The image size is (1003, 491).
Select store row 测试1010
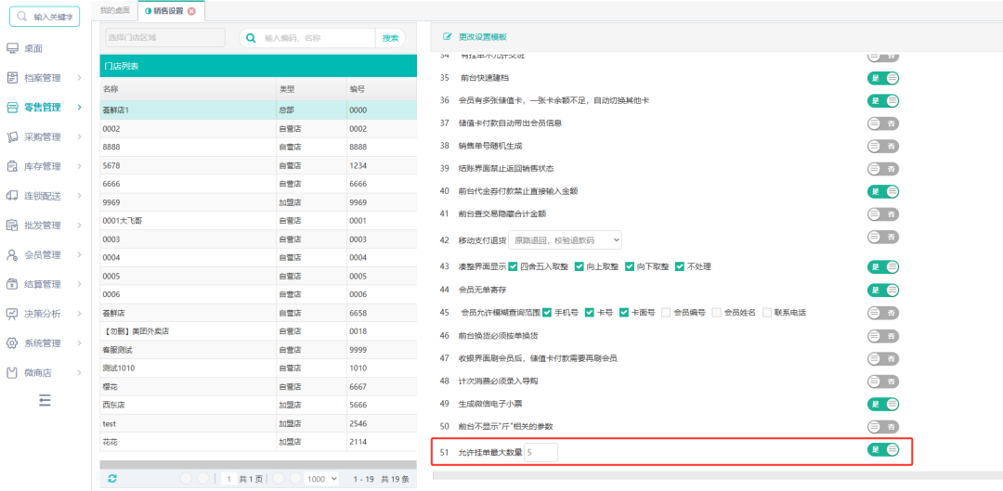point(258,368)
